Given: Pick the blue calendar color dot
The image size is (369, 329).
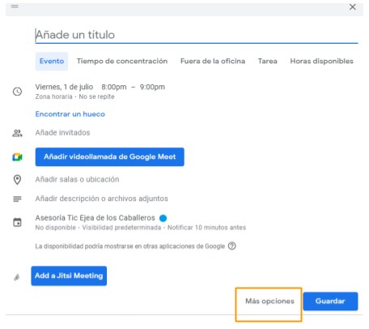Looking at the screenshot, I should (x=163, y=218).
